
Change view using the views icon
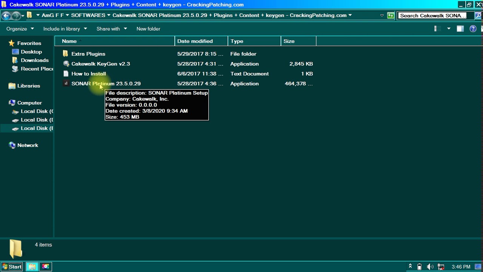coord(438,29)
